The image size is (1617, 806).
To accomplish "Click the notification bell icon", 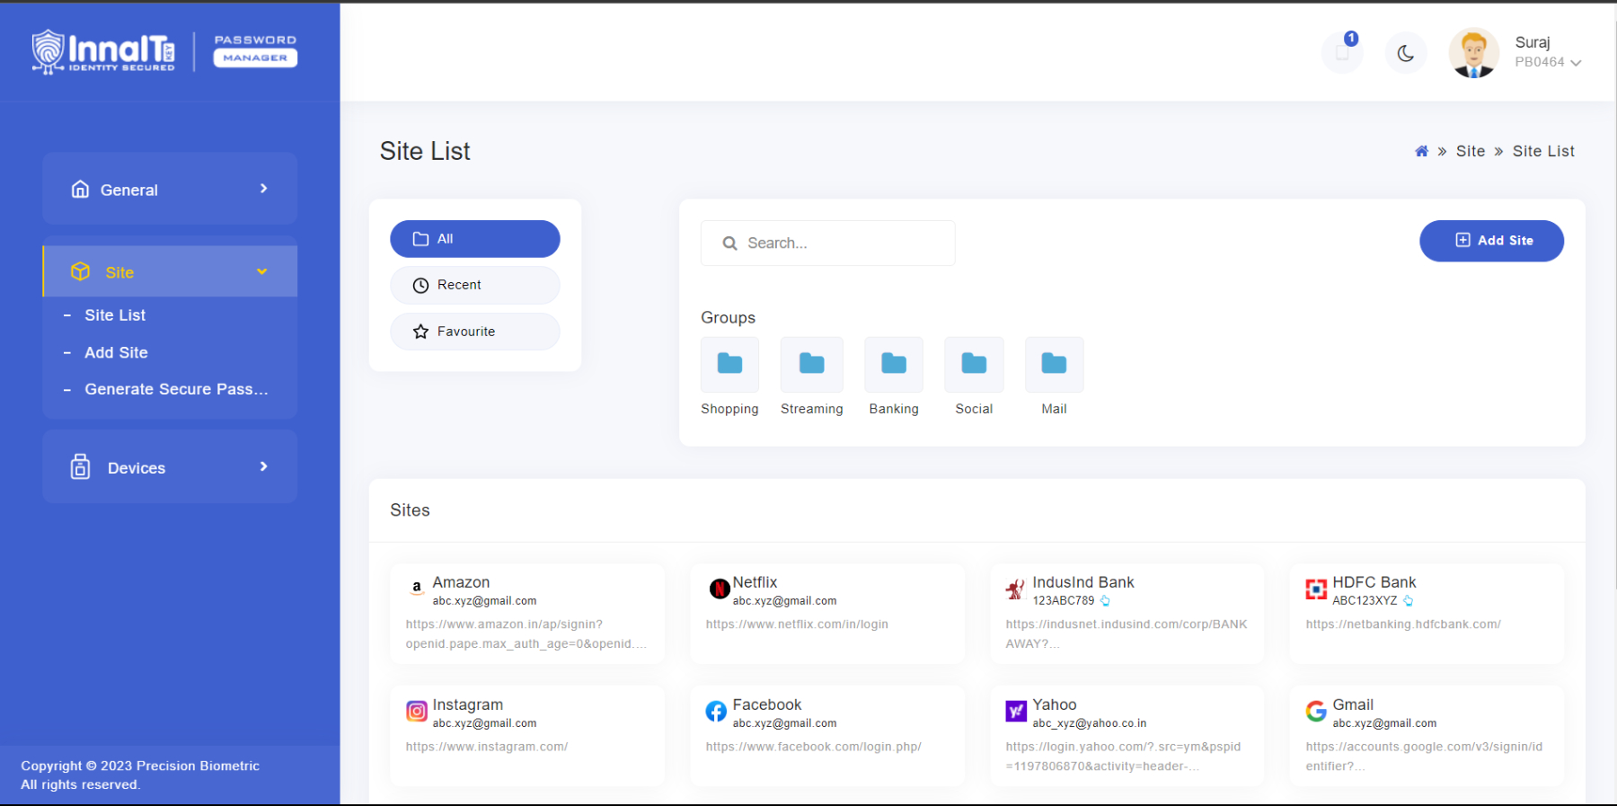I will click(x=1342, y=53).
